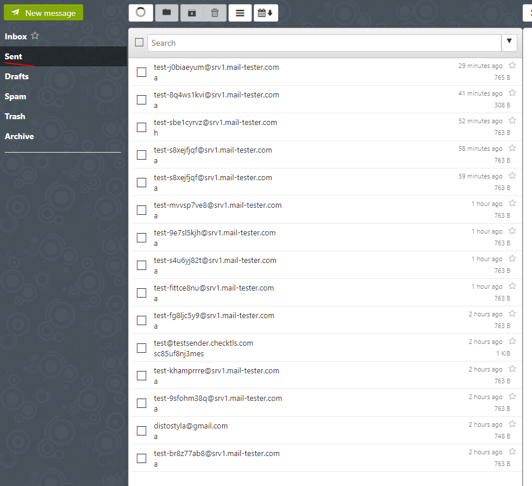Select checkbox for 59 minutes ago message
The image size is (532, 486).
(142, 183)
